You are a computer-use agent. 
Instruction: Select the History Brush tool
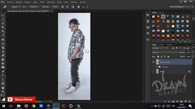[3, 51]
